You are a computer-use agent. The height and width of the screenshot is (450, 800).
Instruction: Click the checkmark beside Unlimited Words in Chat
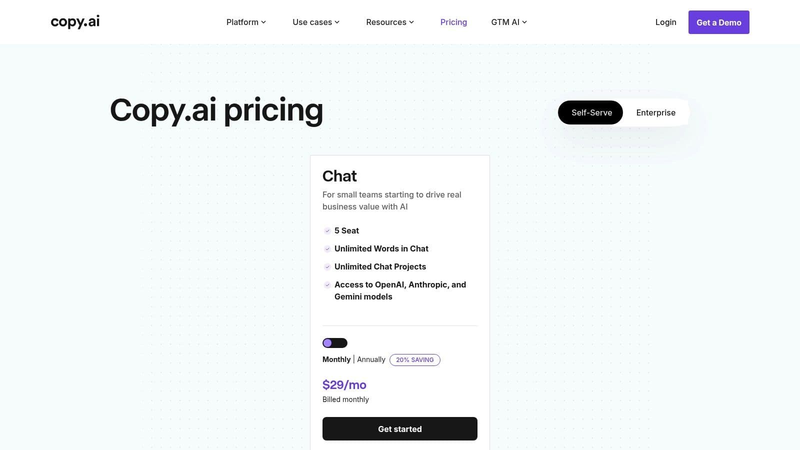tap(327, 249)
